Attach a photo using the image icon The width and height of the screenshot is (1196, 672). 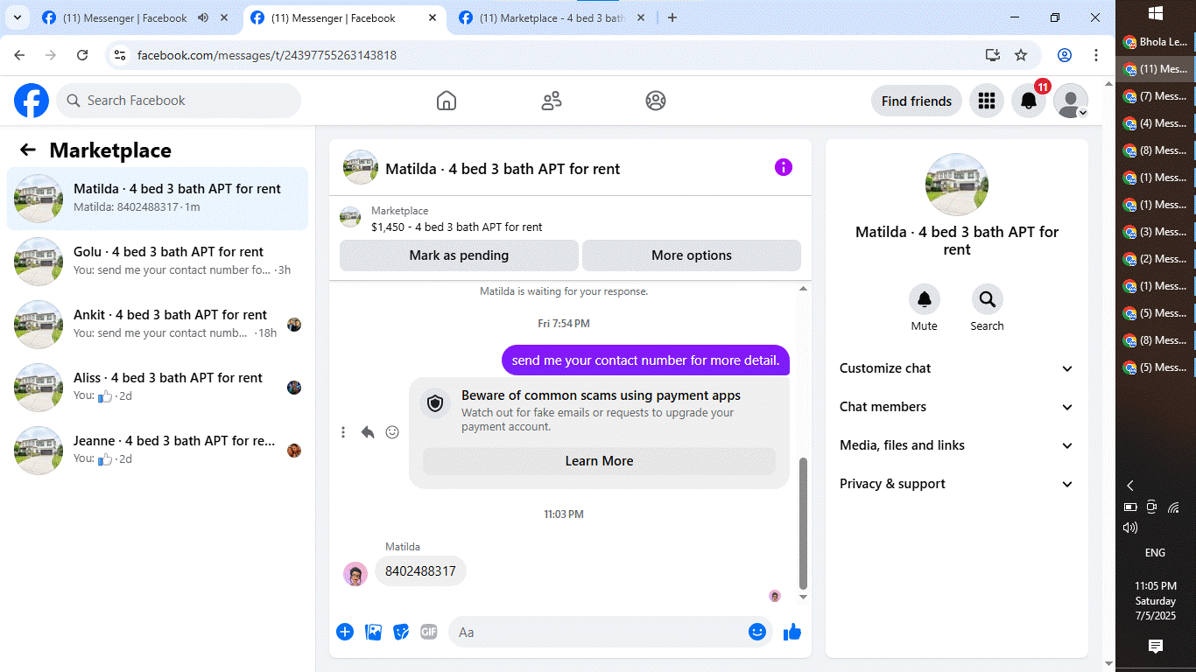click(x=373, y=632)
